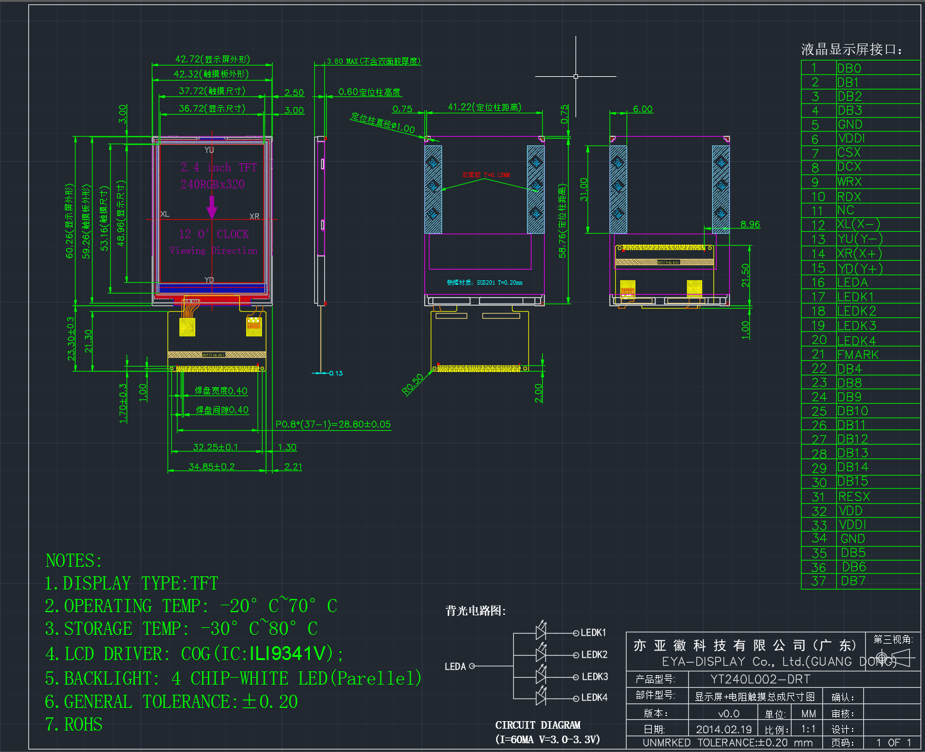The width and height of the screenshot is (925, 752).
Task: Select pin 1 DB0 row in interface table
Action: pyautogui.click(x=861, y=67)
